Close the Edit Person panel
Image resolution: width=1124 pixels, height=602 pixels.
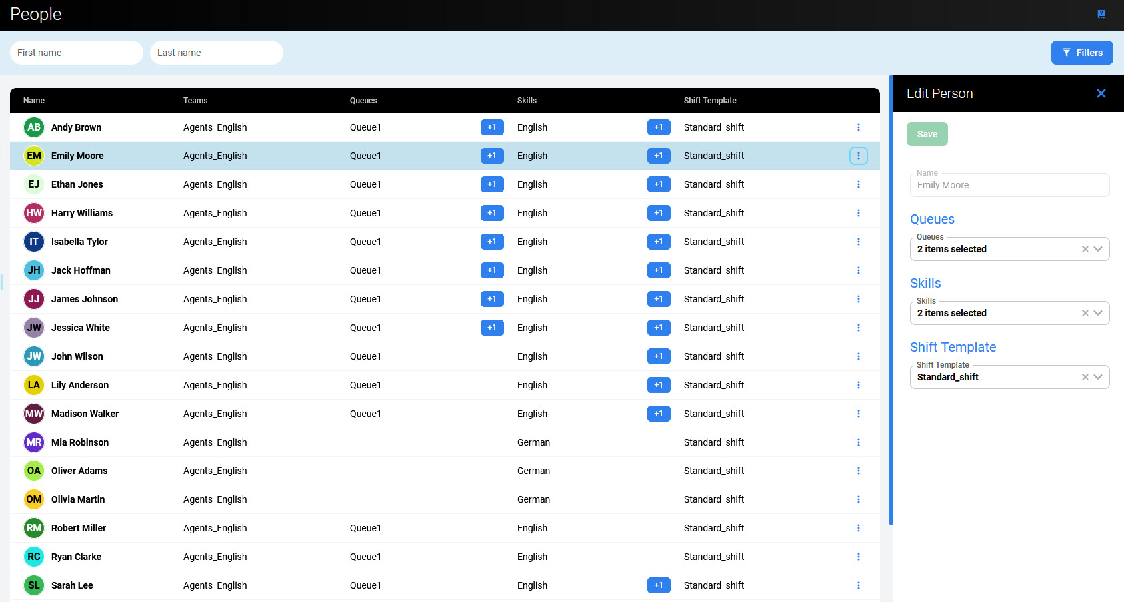(1101, 93)
